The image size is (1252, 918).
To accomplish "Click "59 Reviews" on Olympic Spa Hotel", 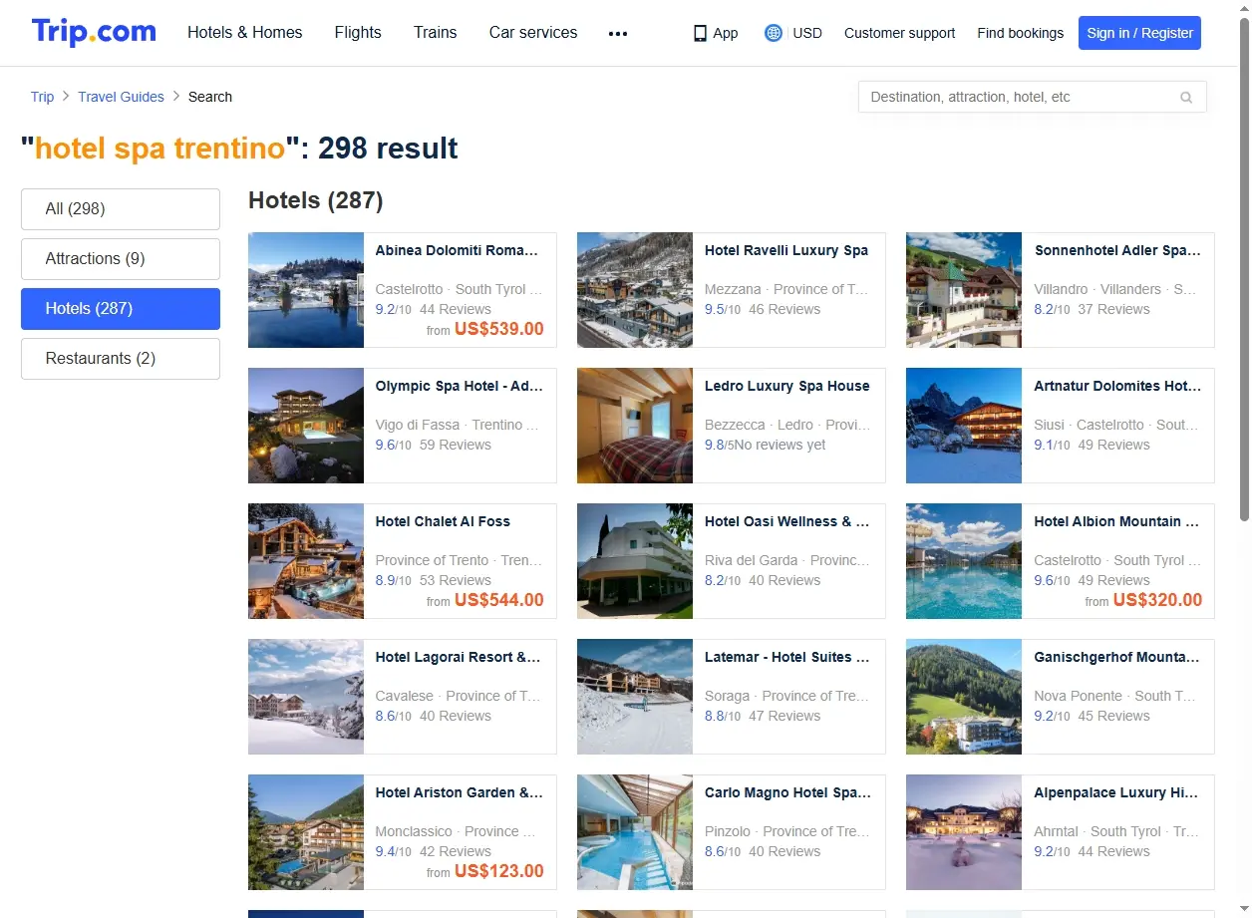I will (456, 446).
